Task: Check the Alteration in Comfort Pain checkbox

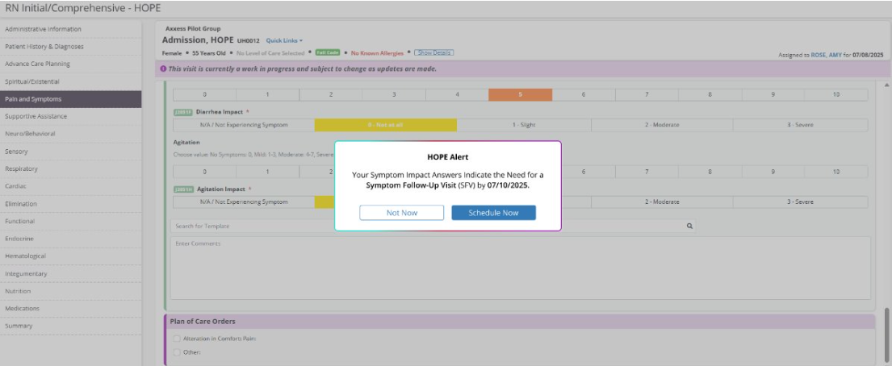Action: click(178, 339)
